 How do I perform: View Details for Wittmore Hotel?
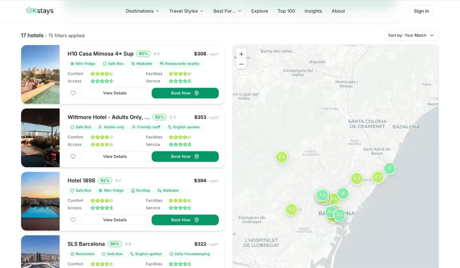click(x=115, y=156)
